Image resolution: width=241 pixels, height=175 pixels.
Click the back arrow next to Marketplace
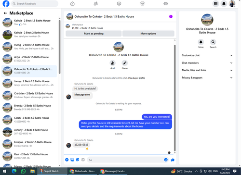click(x=5, y=13)
